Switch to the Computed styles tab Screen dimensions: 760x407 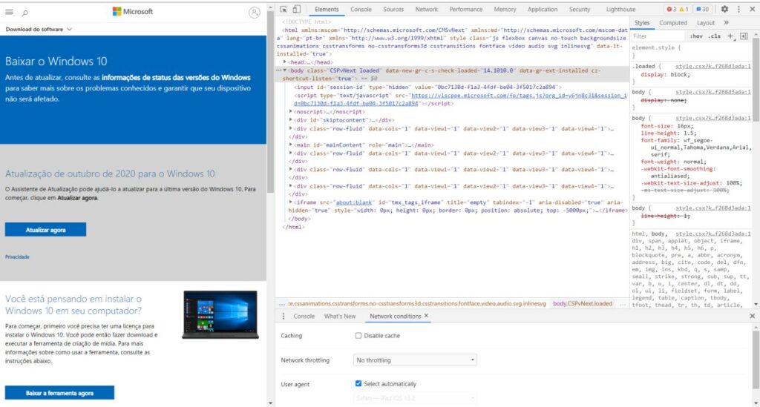click(673, 23)
